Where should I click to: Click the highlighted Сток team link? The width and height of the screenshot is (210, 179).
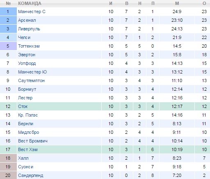pyautogui.click(x=23, y=106)
